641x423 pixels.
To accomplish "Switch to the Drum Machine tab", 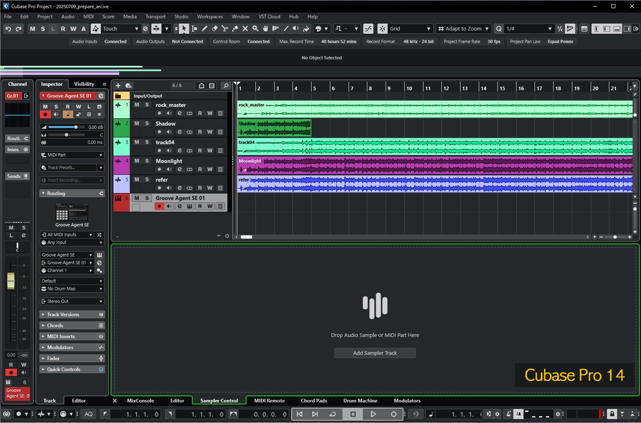I will click(360, 401).
